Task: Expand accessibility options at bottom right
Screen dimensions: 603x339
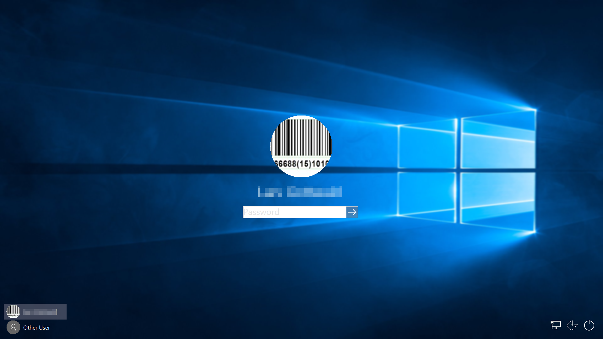Action: (572, 325)
